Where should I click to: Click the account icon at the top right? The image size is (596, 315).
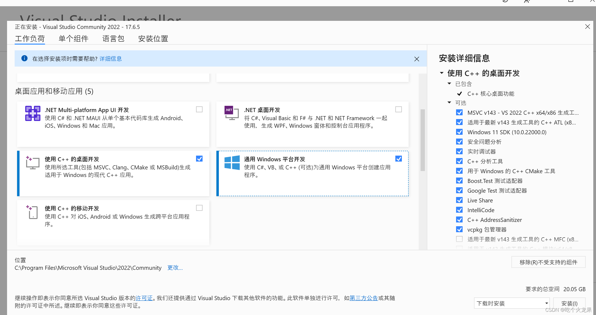pyautogui.click(x=527, y=1)
